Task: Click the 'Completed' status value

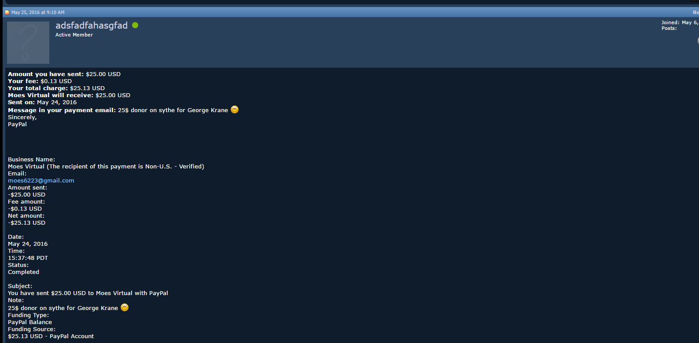Action: point(23,272)
